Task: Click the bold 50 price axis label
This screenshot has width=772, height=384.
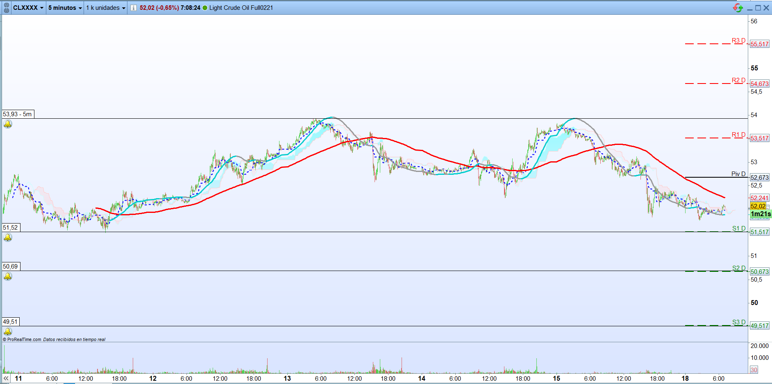Action: click(754, 303)
